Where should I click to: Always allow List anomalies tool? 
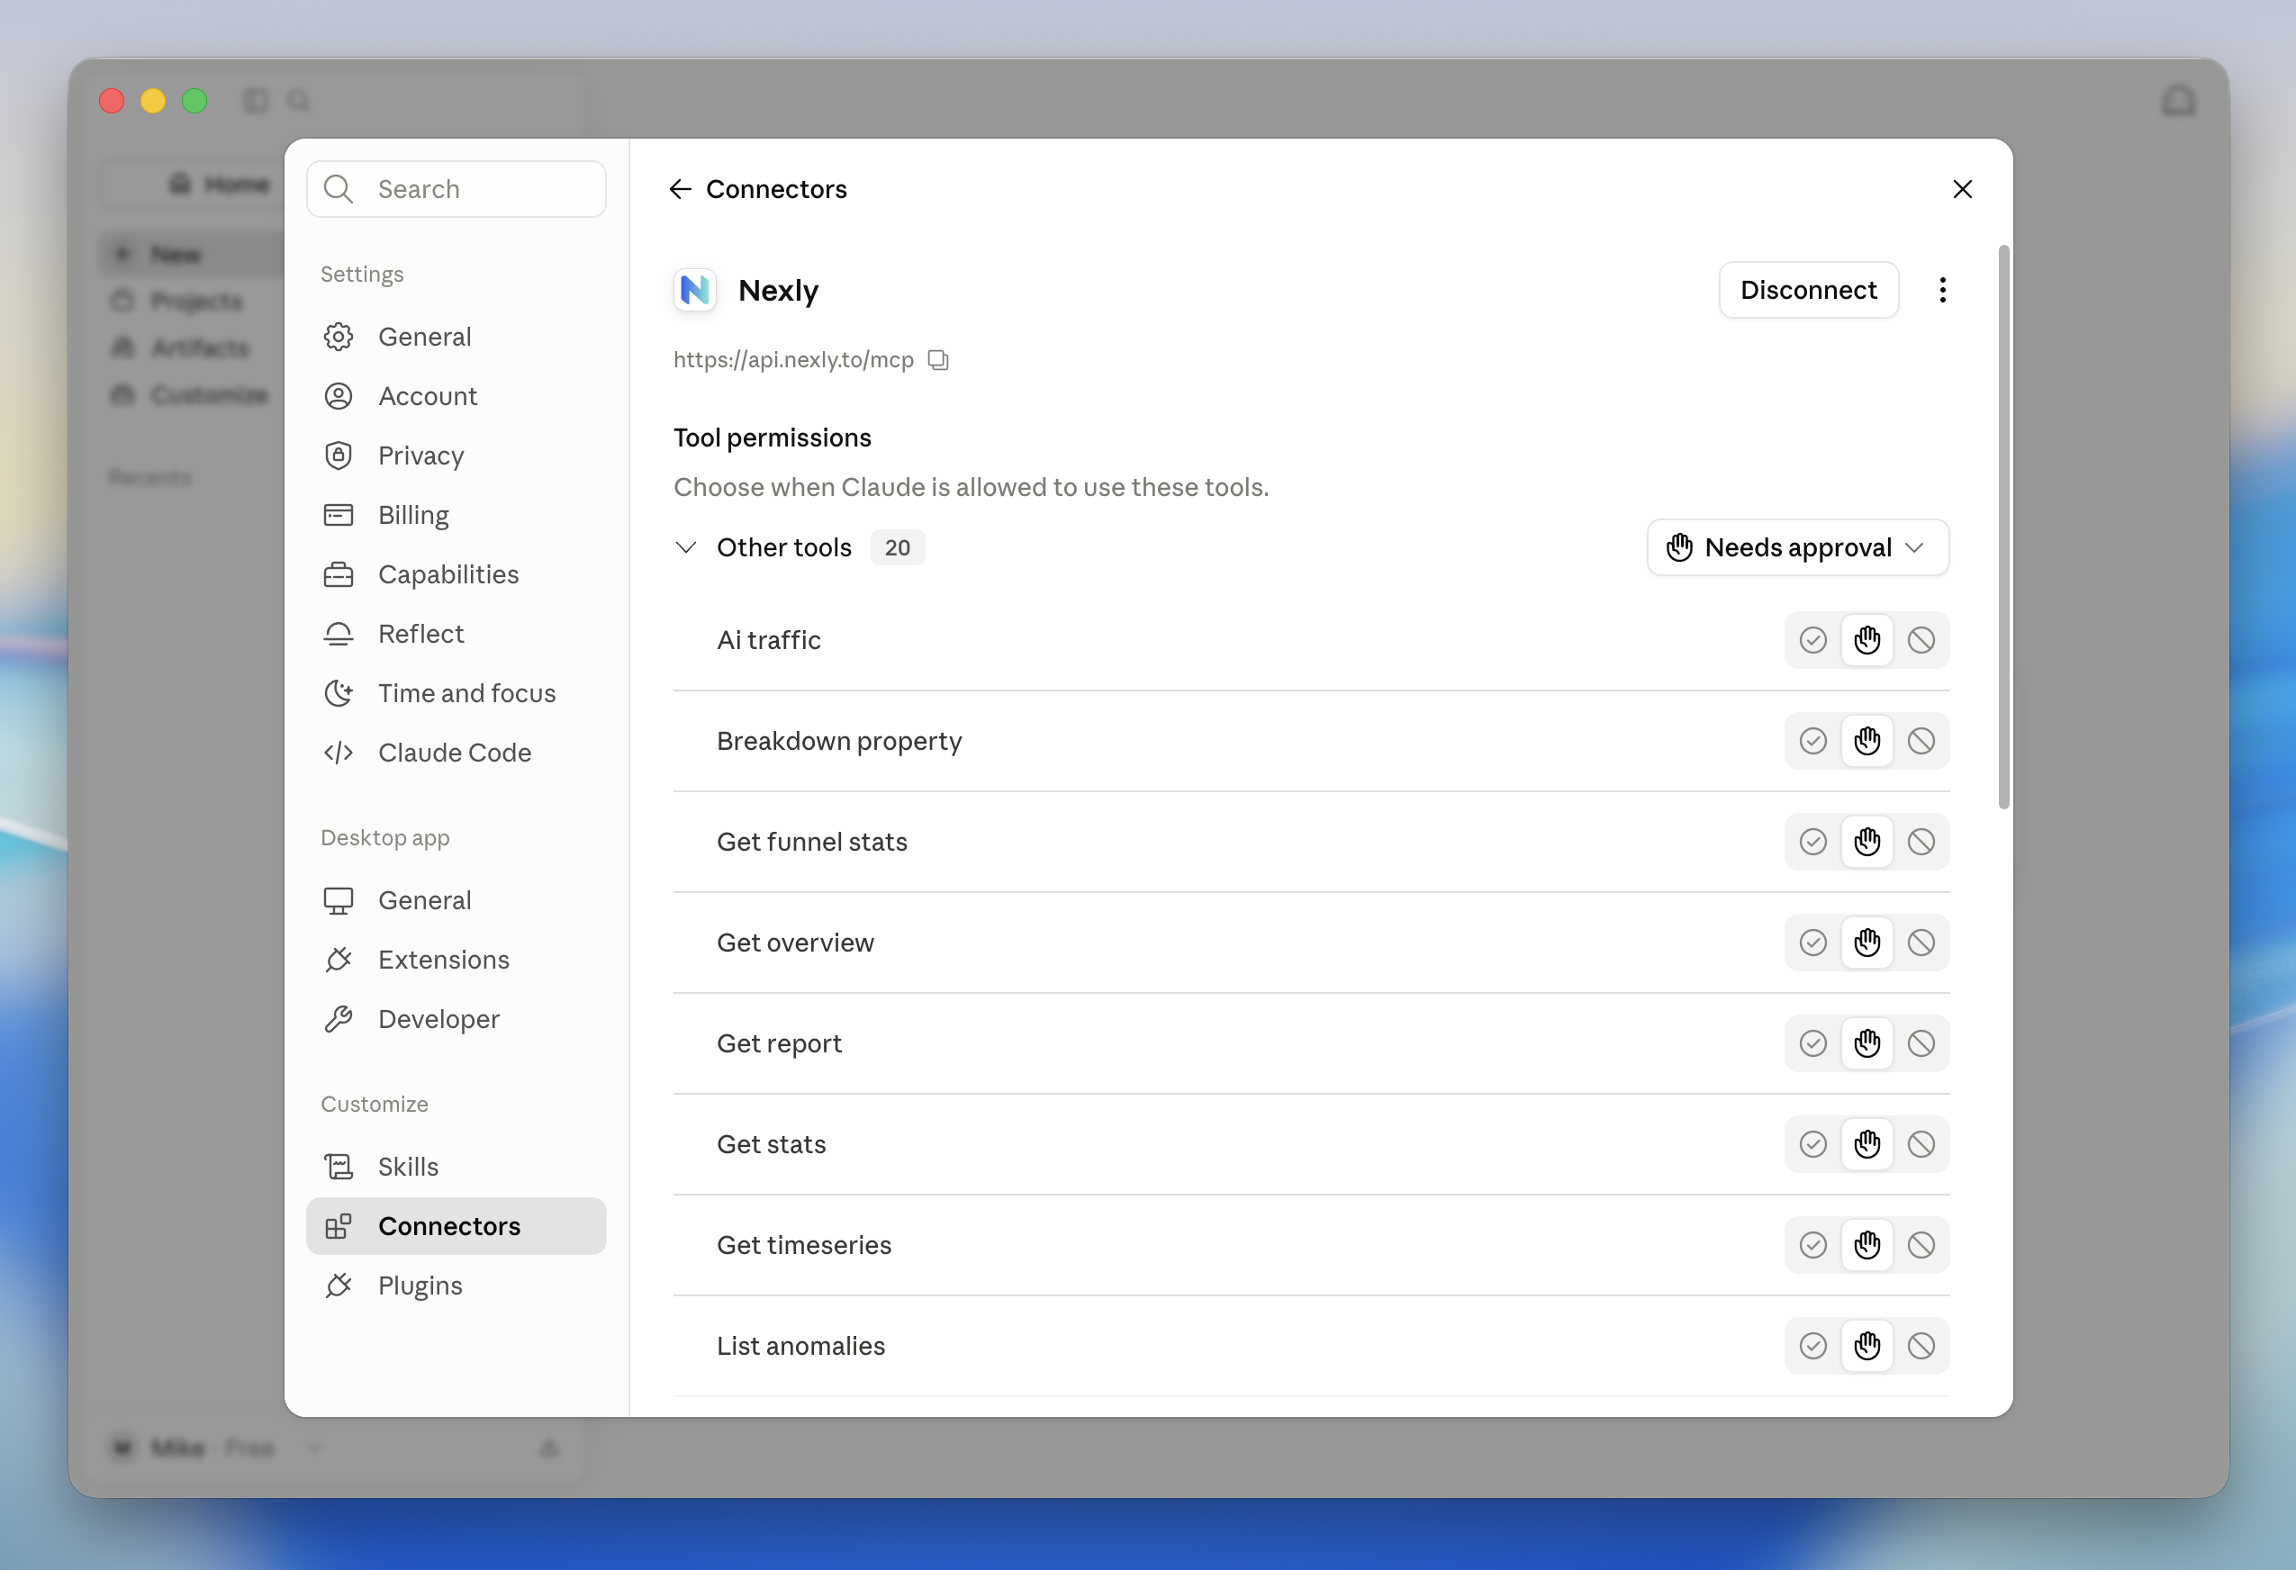1812,1346
